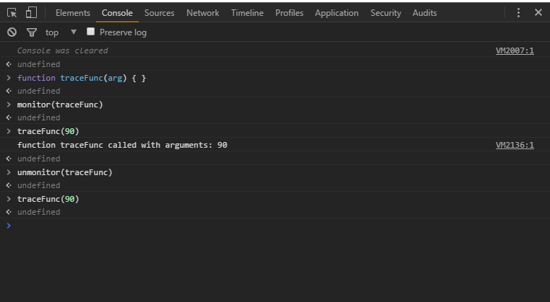Switch to the Security tab
This screenshot has height=302, width=550.
click(x=385, y=13)
